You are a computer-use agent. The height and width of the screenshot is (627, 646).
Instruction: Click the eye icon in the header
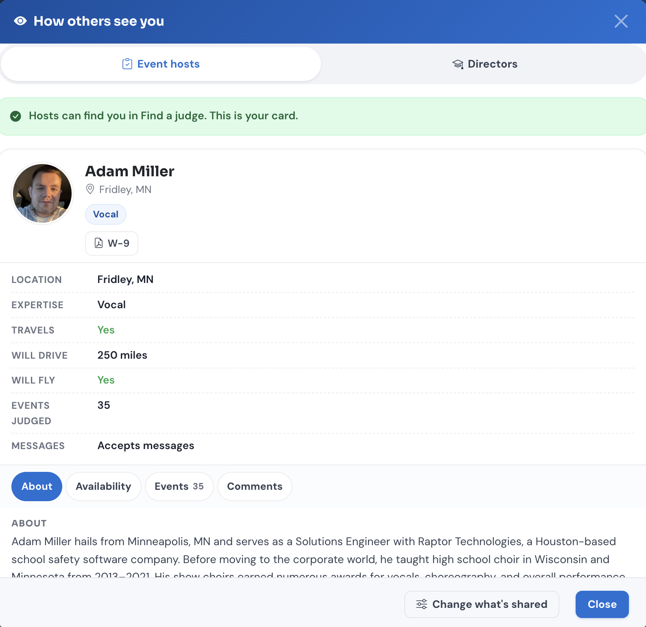point(20,21)
